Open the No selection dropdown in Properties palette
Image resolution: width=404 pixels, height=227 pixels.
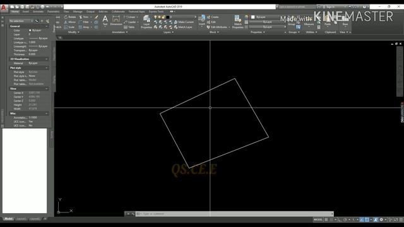21,21
